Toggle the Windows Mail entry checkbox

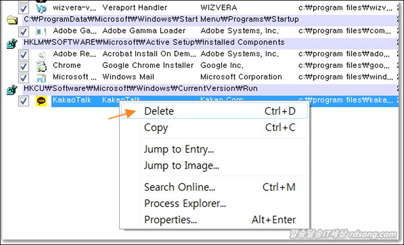24,77
